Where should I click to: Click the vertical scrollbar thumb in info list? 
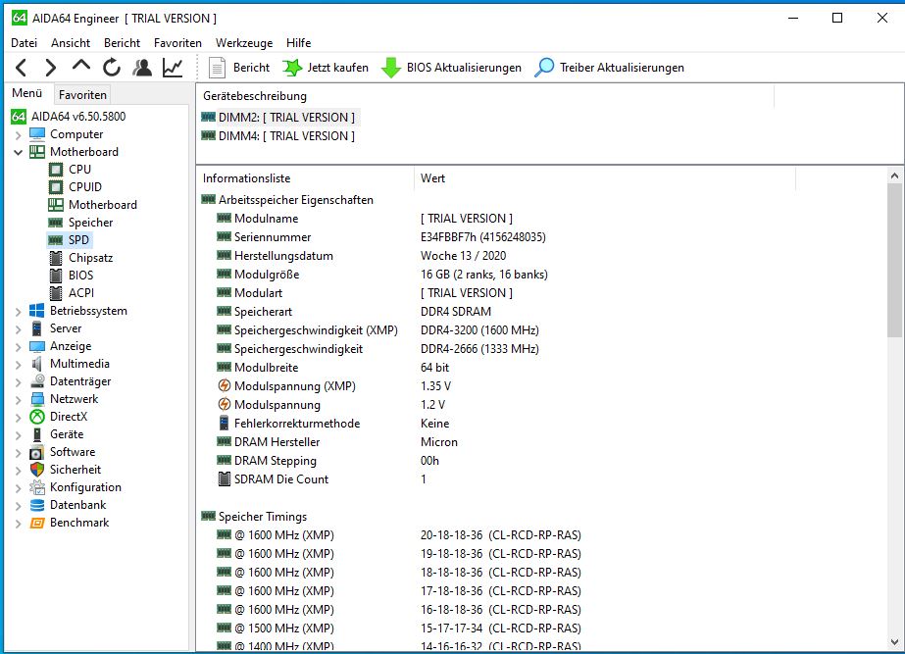894,260
